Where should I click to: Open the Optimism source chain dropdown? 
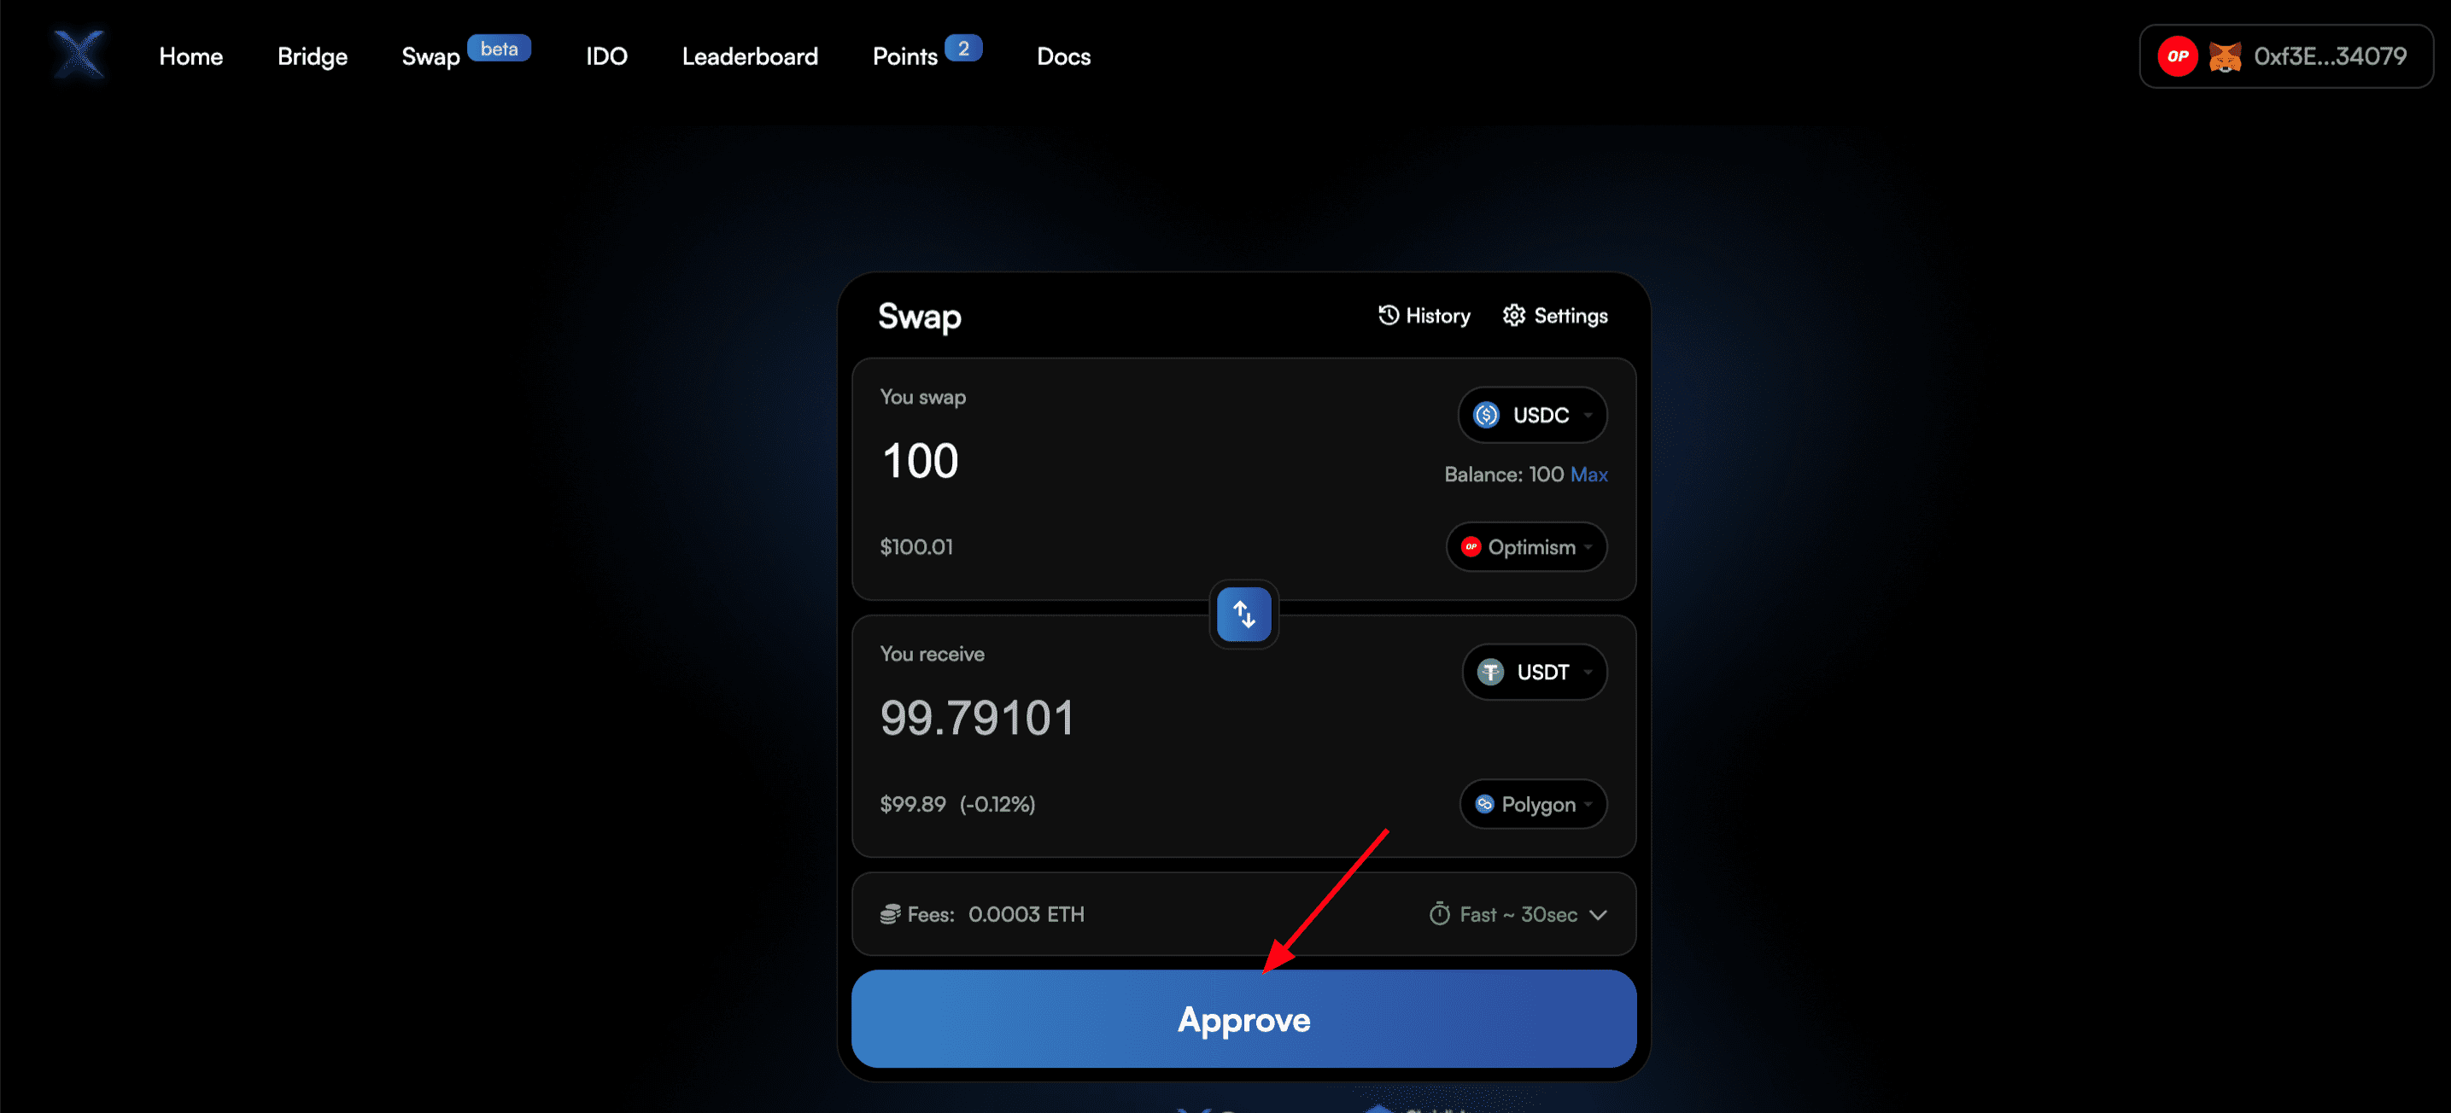click(x=1526, y=547)
